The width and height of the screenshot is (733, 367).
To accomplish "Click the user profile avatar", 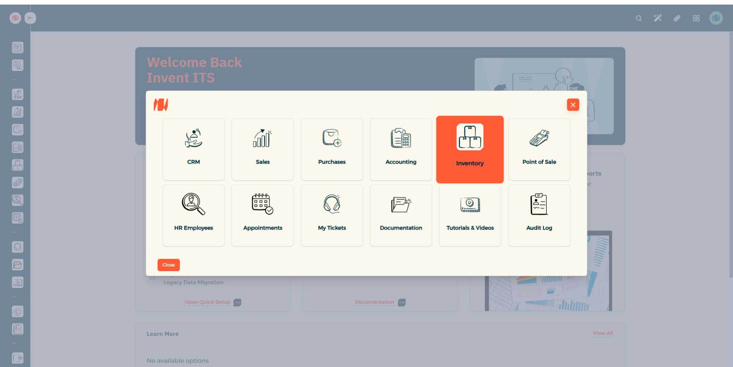I will [716, 18].
